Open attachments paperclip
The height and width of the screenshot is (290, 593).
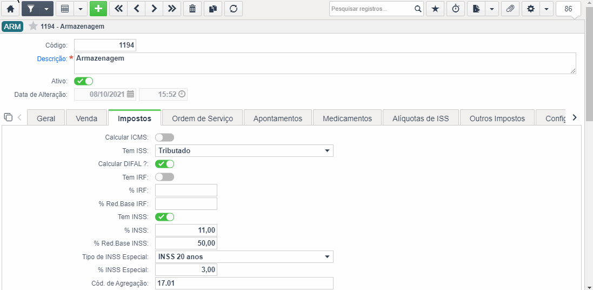[510, 9]
